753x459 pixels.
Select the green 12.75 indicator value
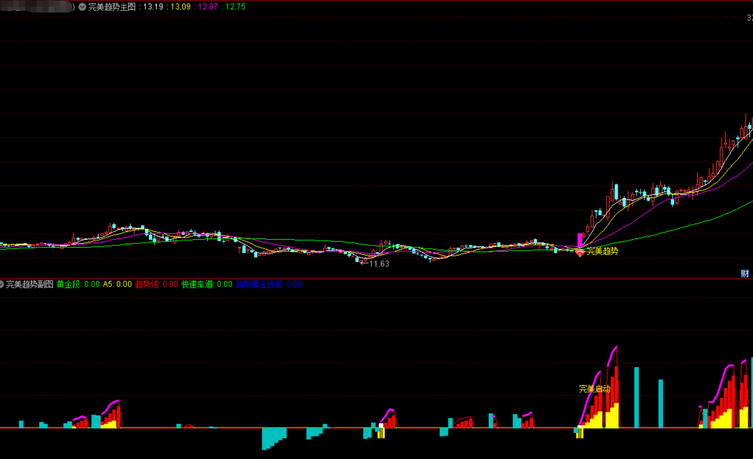(235, 7)
